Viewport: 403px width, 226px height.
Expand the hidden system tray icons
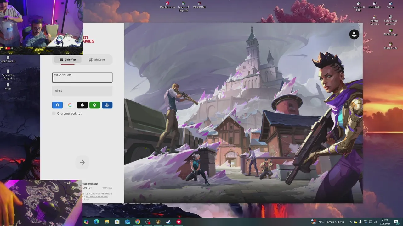coord(350,222)
